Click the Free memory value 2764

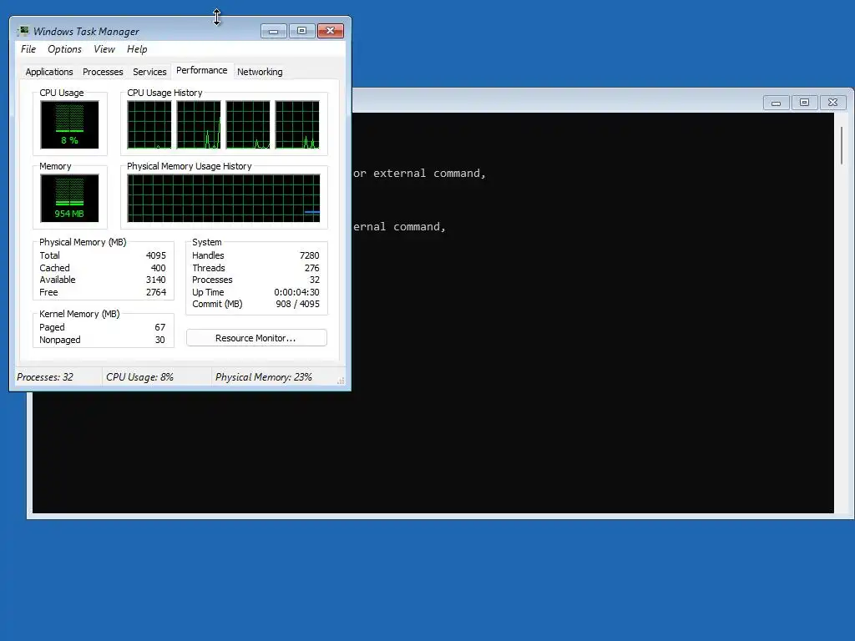point(156,293)
